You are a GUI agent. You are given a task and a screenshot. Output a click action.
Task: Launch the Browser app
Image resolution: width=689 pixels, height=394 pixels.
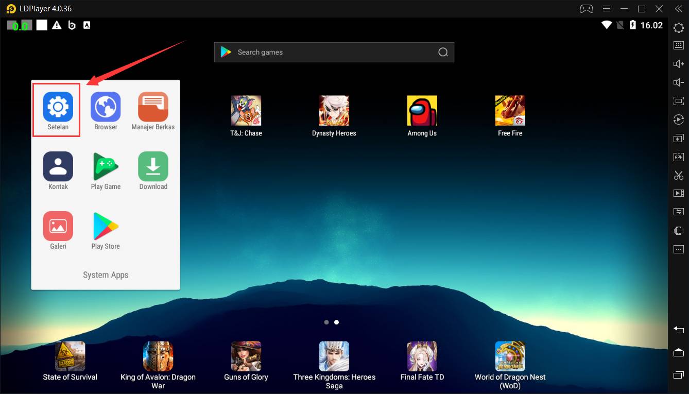tap(106, 107)
